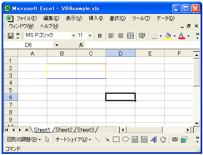The height and width of the screenshot is (155, 203).
Task: Switch to the Sheet2 tab
Action: [x=64, y=130]
